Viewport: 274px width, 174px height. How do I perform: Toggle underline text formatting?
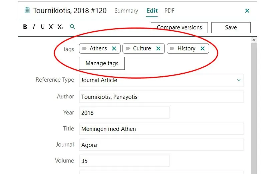[x=42, y=27]
